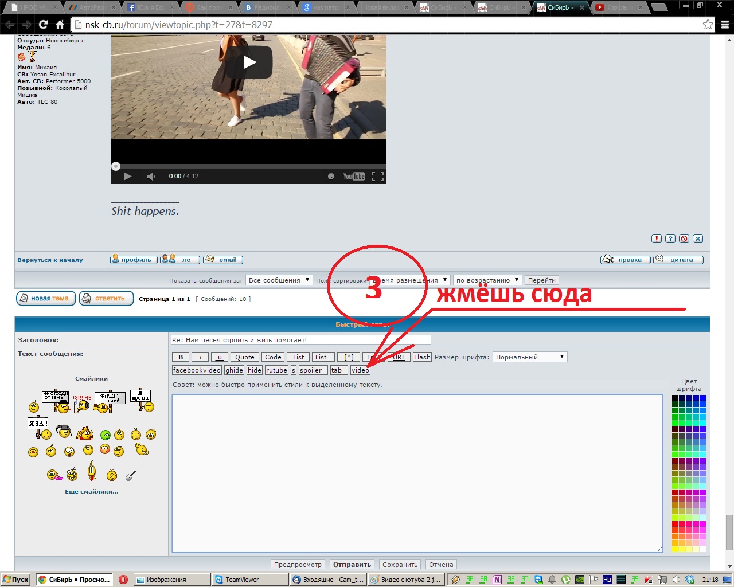This screenshot has height=587, width=734.
Task: Switch to the YouTube browser tab
Action: (x=616, y=7)
